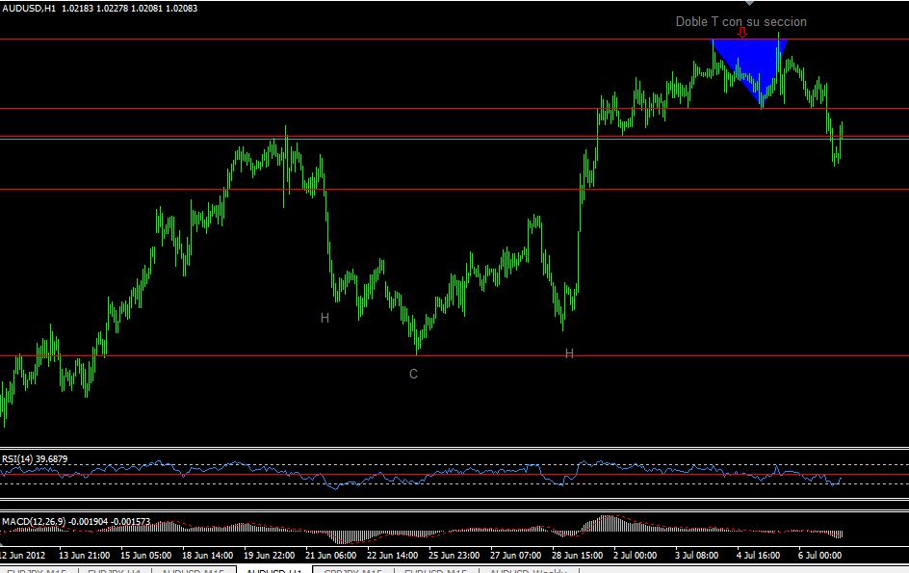Click the red down arrow above the blue triangle

742,33
